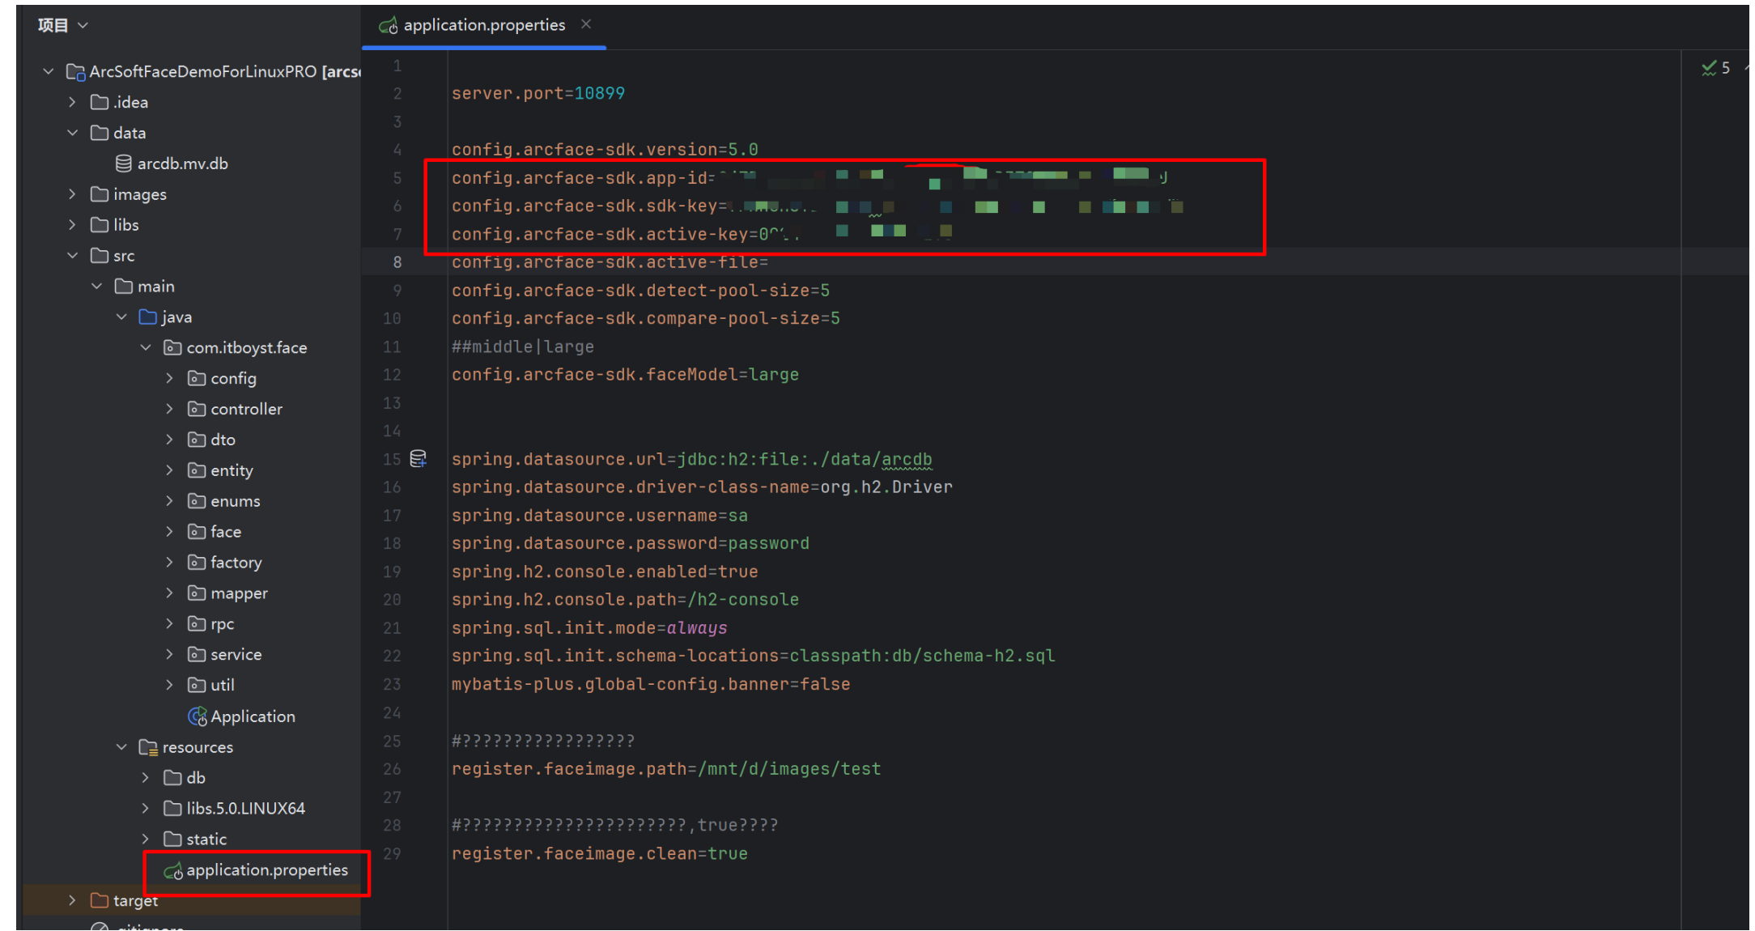Viewport: 1755px width, 931px height.
Task: Open the Application class file
Action: (252, 716)
